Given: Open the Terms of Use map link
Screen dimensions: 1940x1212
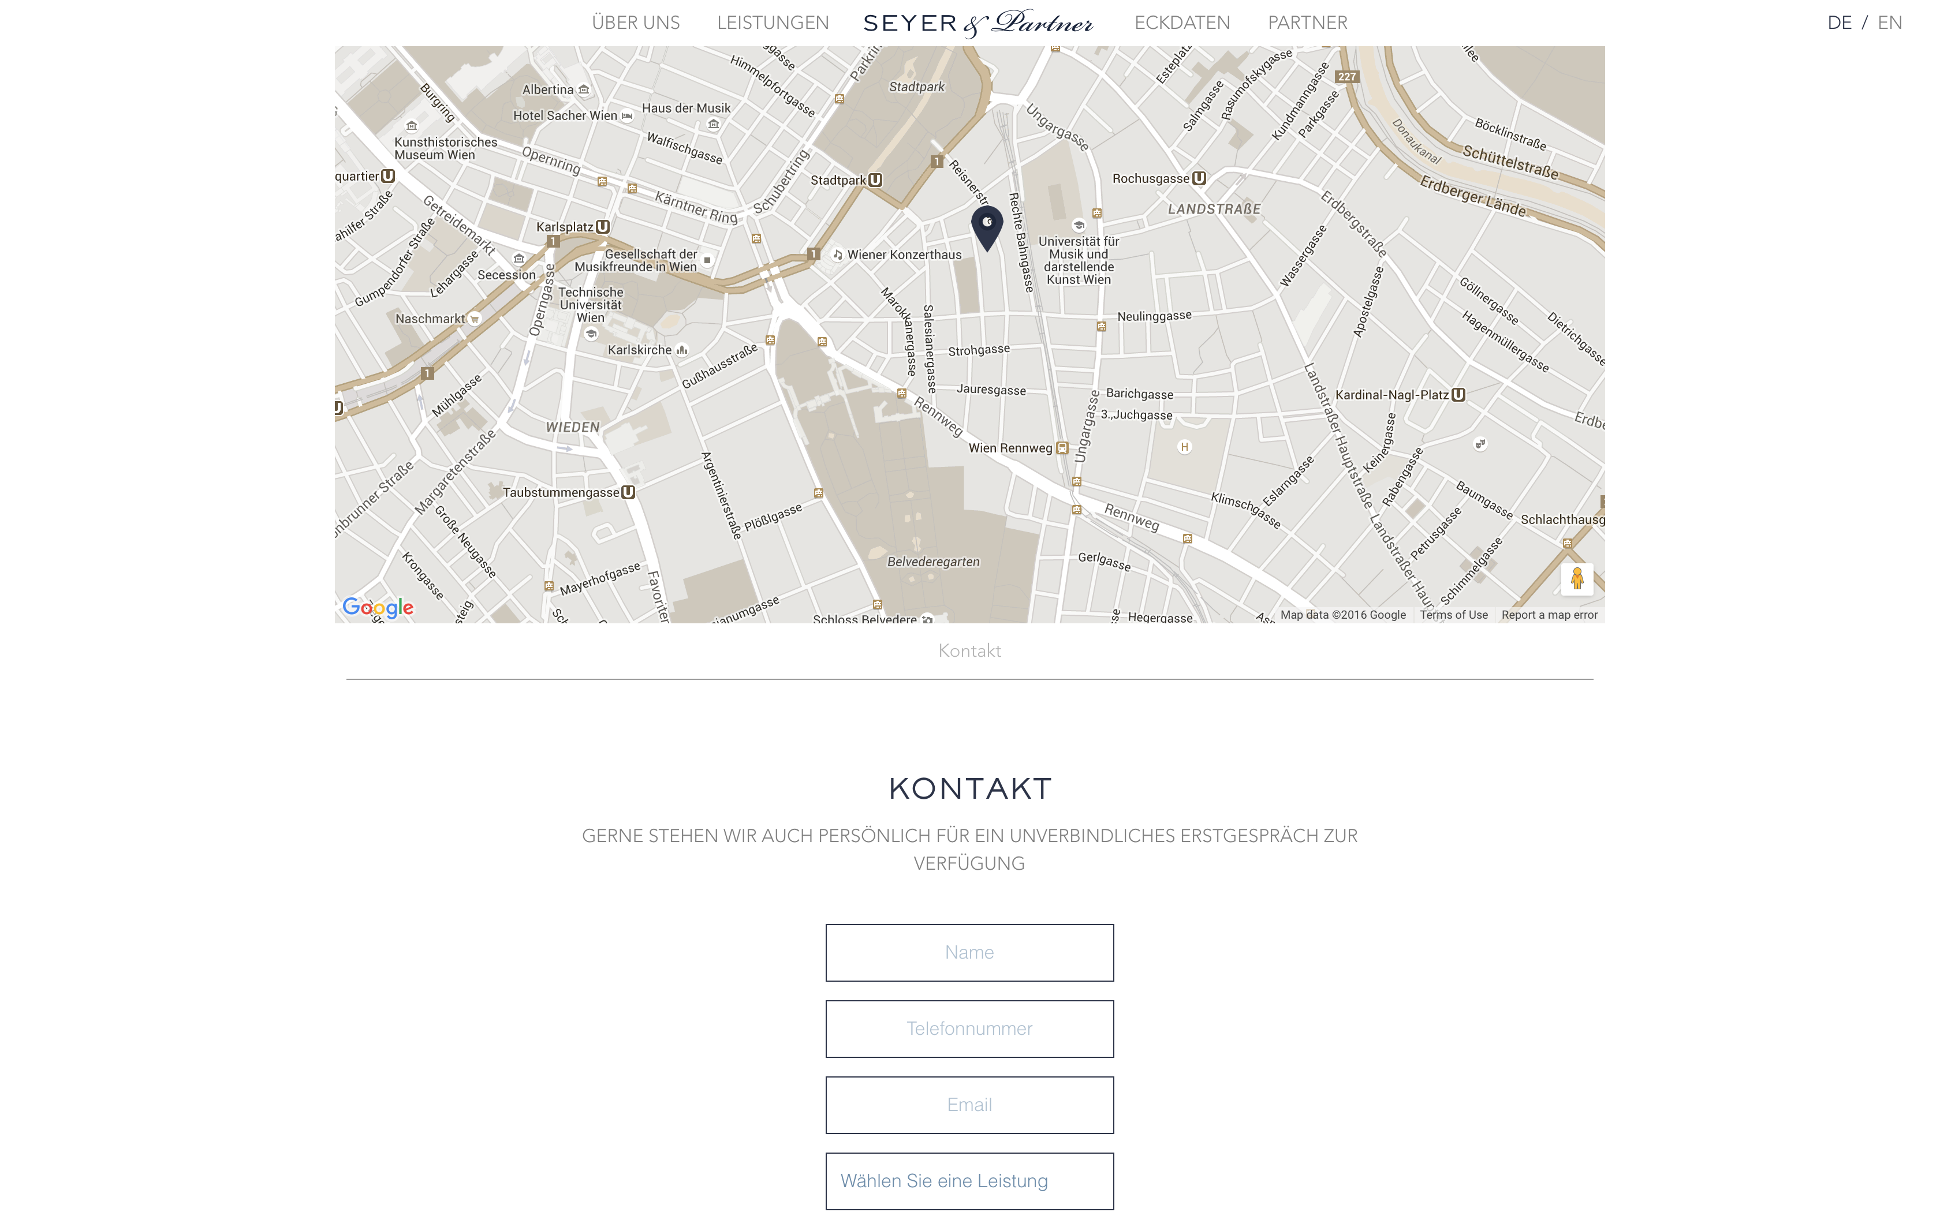Looking at the screenshot, I should click(x=1453, y=615).
